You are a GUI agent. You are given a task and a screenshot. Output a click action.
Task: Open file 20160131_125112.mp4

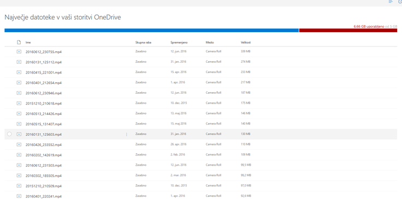44,62
